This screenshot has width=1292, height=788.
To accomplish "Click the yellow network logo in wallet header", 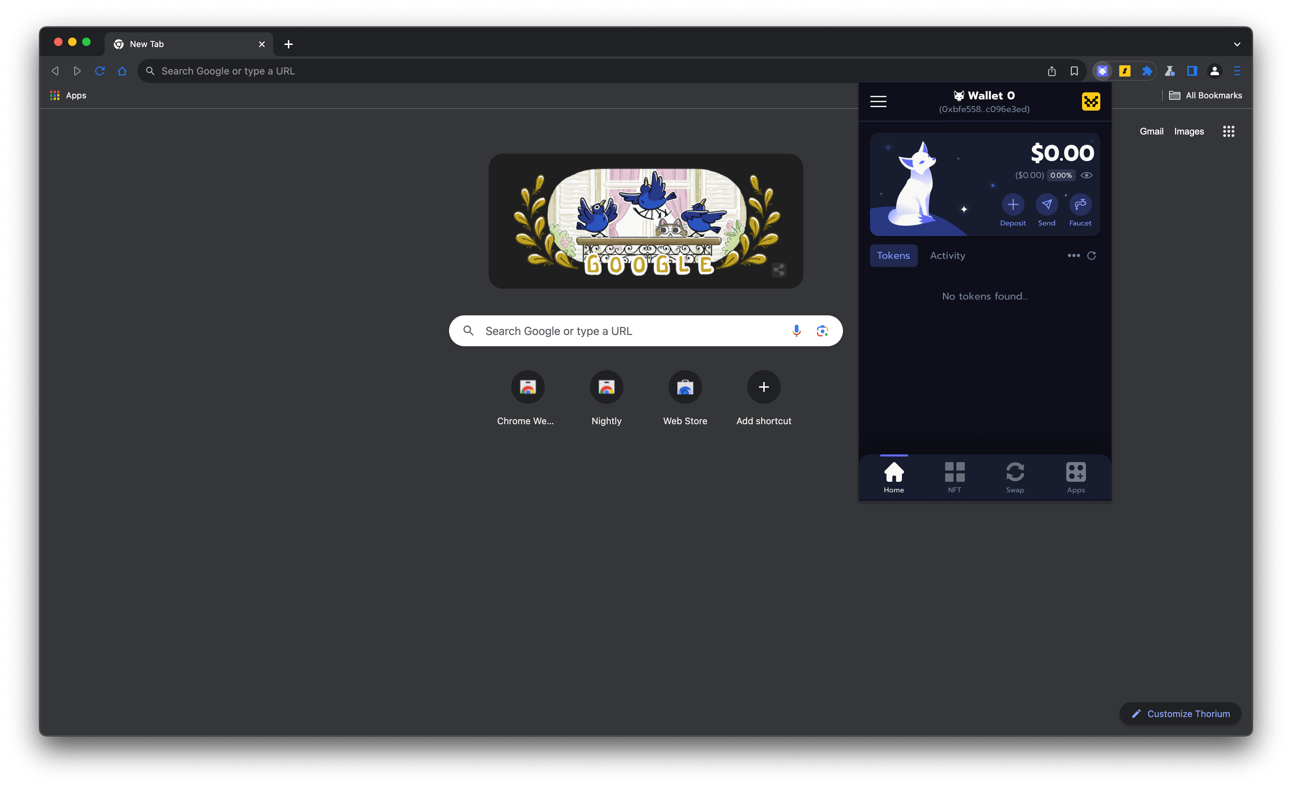I will point(1090,101).
